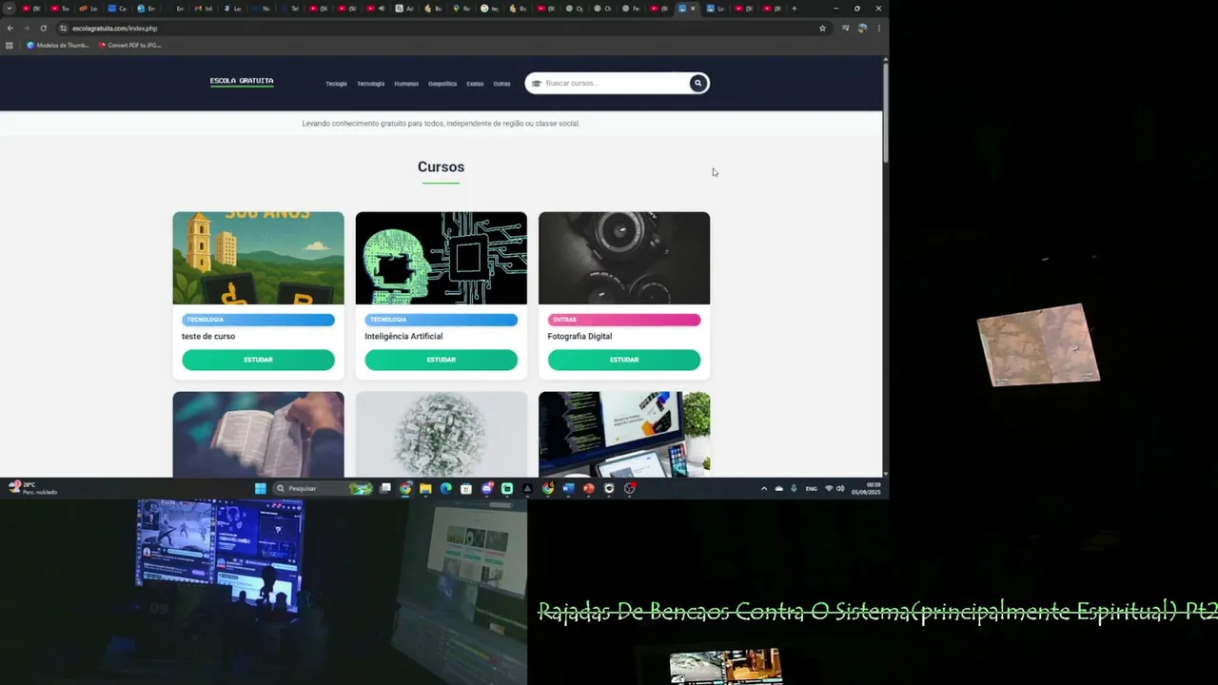Image resolution: width=1218 pixels, height=685 pixels.
Task: Click ESTUDAR under teste de curso
Action: tap(258, 360)
